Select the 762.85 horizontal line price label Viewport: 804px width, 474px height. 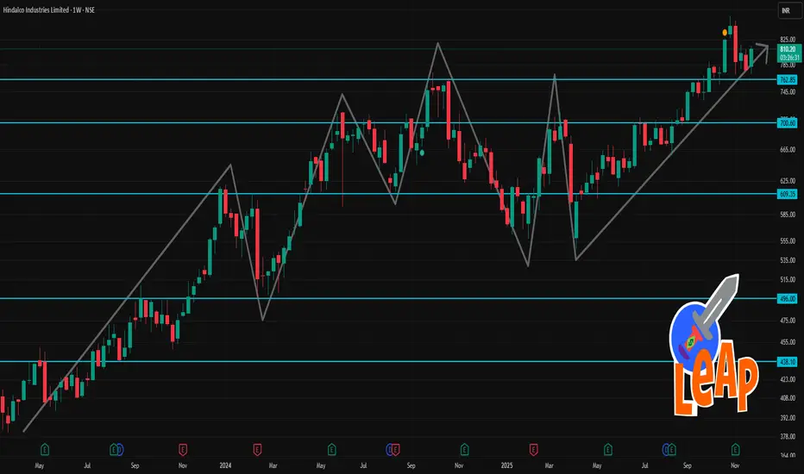(x=788, y=80)
